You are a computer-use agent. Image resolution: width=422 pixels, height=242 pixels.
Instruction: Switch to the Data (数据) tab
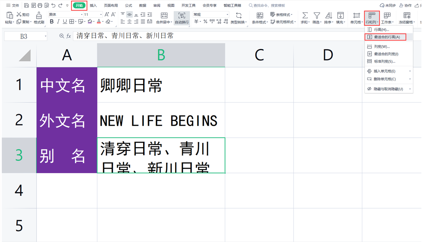(x=142, y=6)
